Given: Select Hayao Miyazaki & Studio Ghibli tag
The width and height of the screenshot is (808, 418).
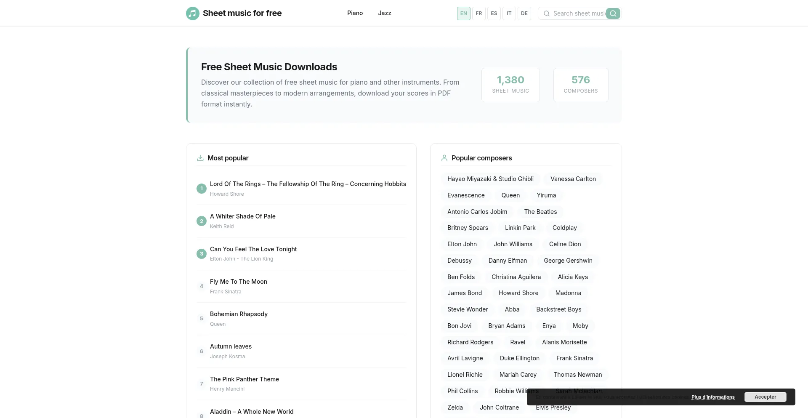Looking at the screenshot, I should 491,179.
